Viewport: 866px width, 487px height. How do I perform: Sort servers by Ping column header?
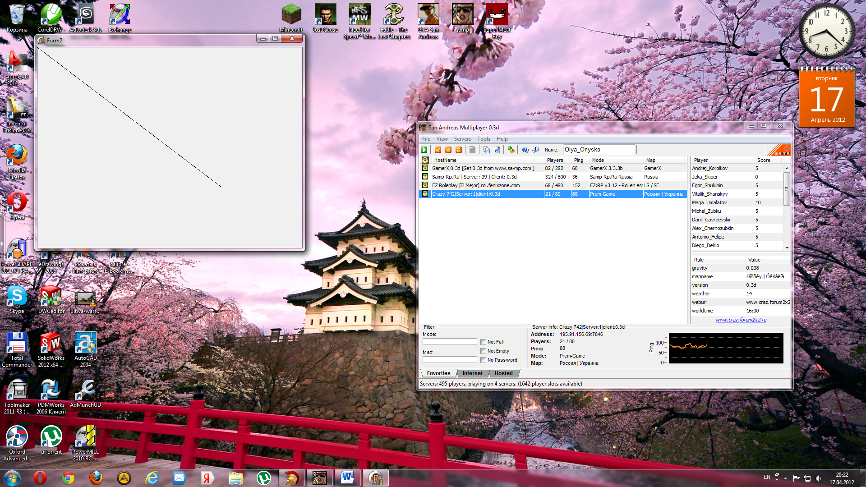click(x=580, y=160)
